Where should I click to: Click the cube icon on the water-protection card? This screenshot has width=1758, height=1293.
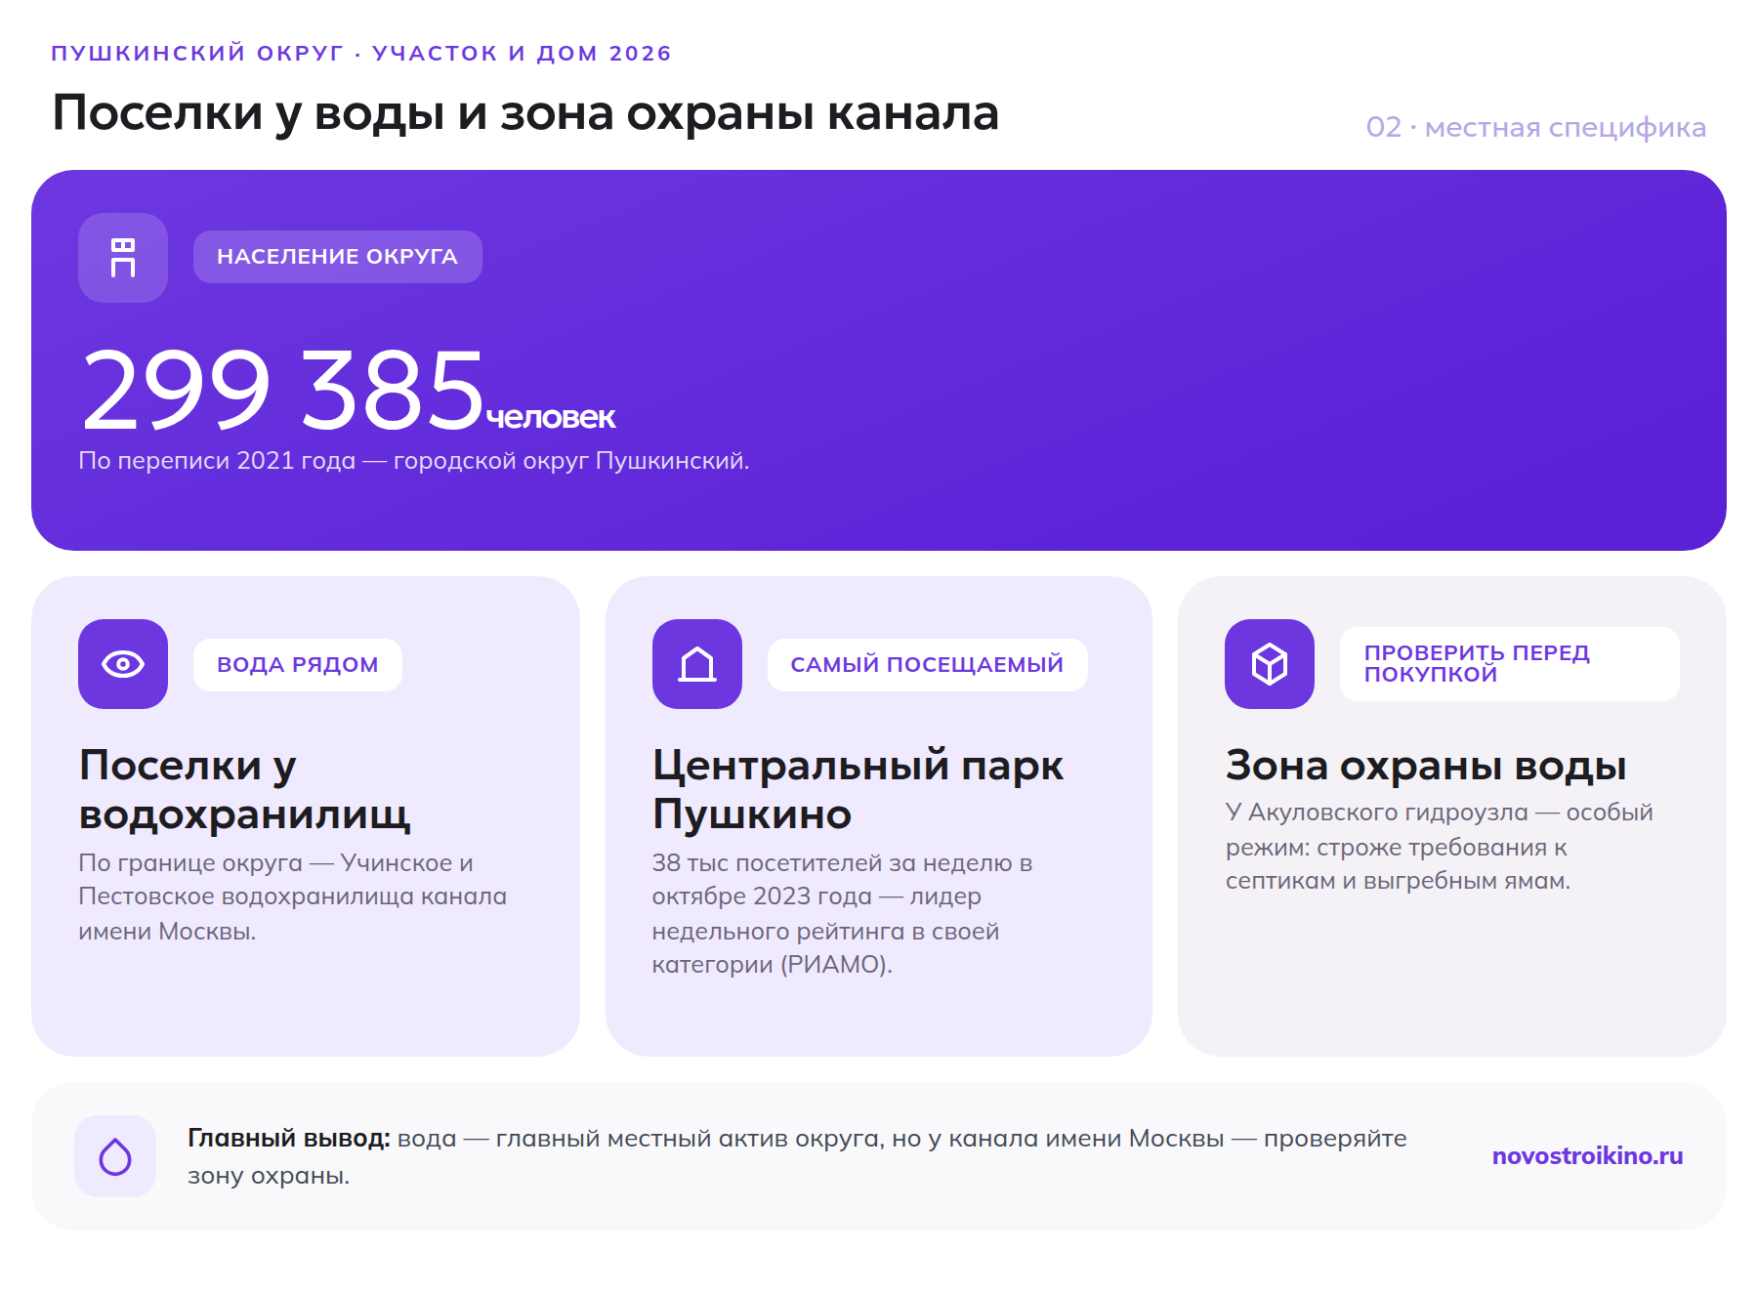1270,664
